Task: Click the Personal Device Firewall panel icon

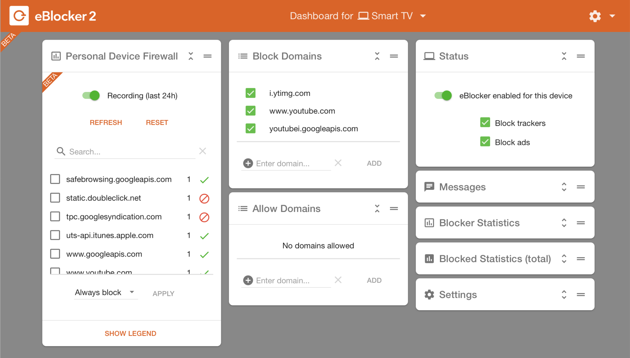Action: coord(56,56)
